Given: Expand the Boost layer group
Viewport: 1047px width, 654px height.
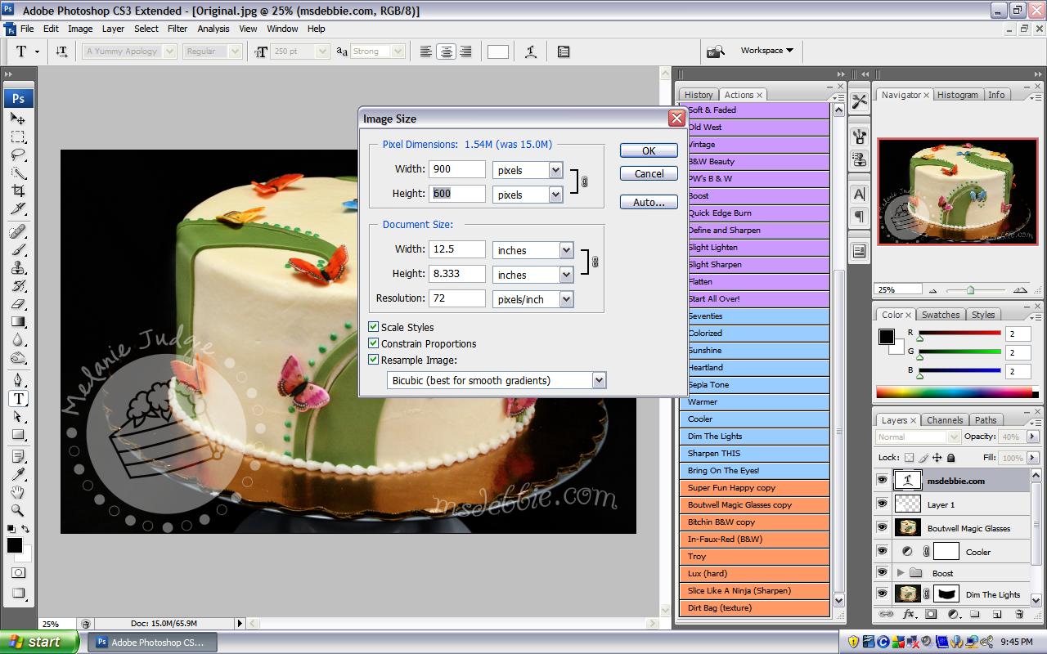Looking at the screenshot, I should tap(901, 573).
